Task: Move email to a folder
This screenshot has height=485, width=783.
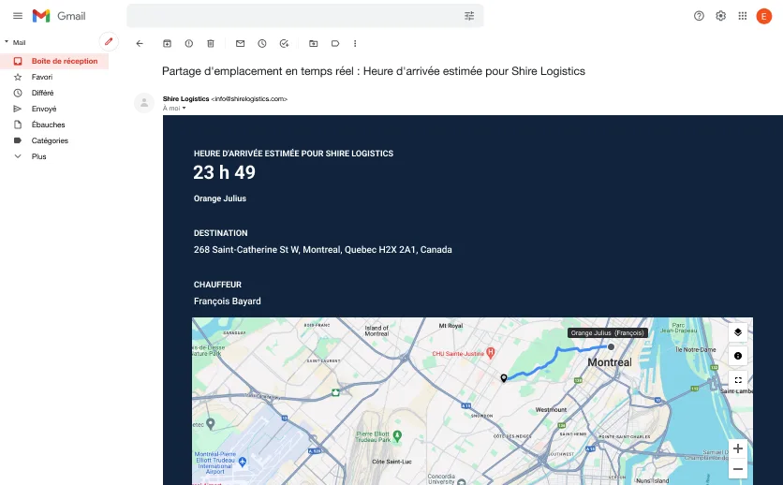Action: (x=314, y=43)
